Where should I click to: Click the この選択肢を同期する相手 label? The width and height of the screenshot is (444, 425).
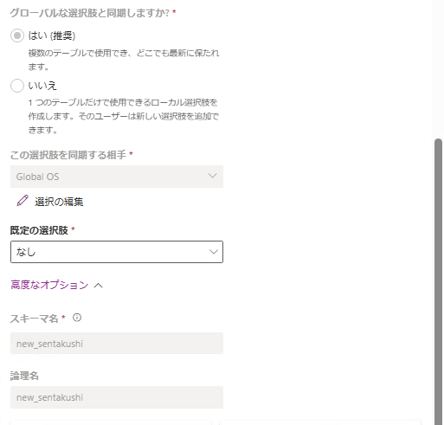(x=68, y=155)
